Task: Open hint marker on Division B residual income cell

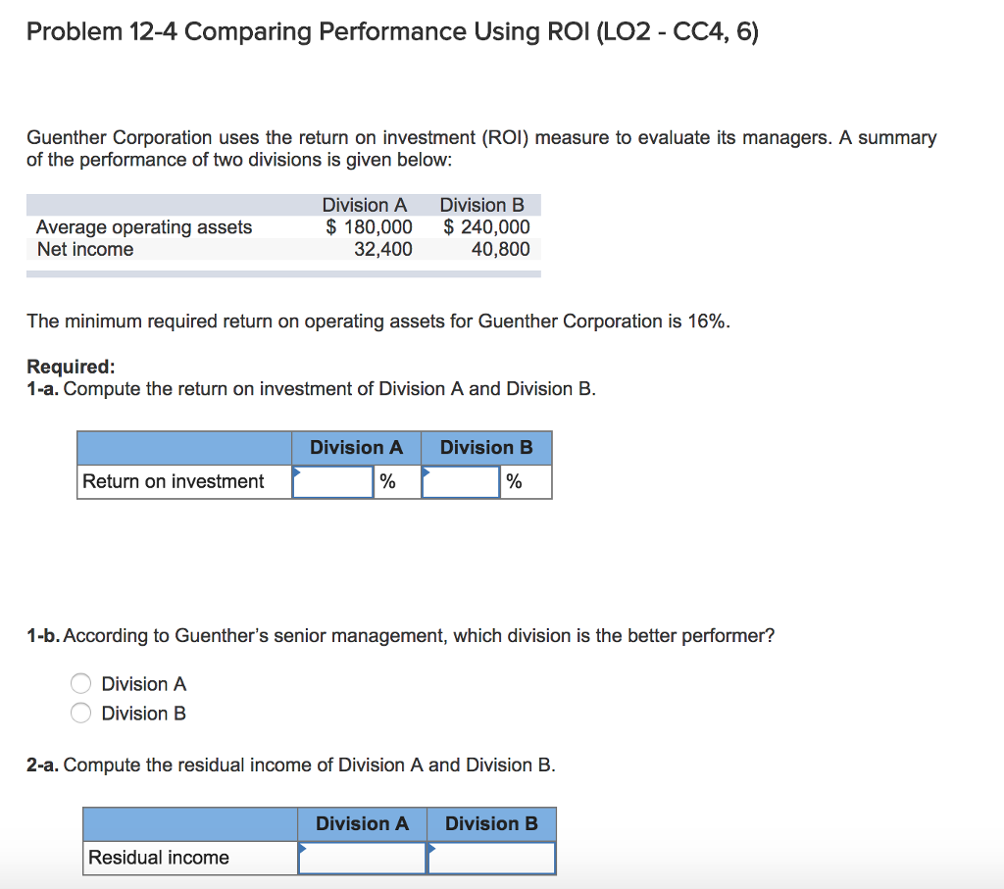Action: tap(431, 847)
